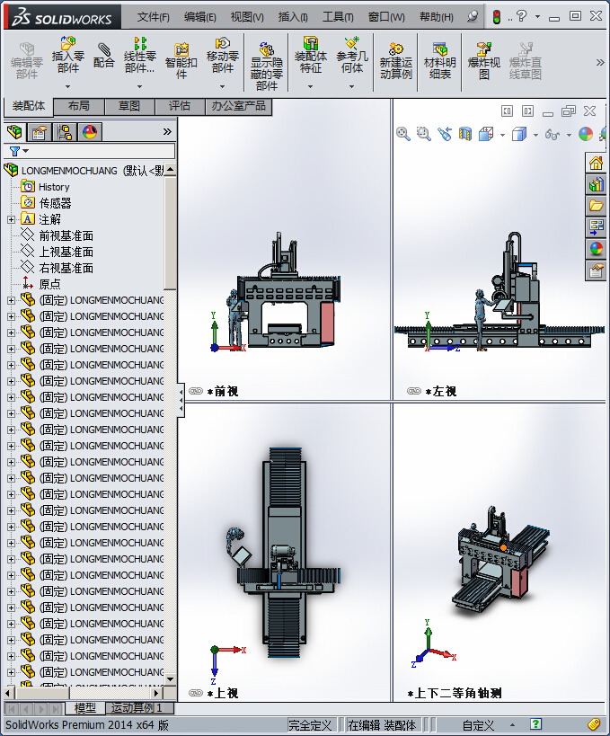
Task: Click Zoom to Fit magnifier icon
Action: coord(403,134)
